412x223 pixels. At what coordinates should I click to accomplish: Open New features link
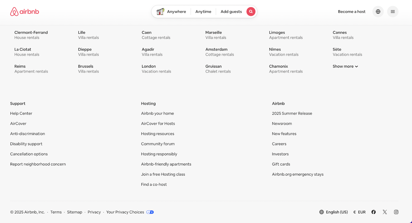[284, 134]
